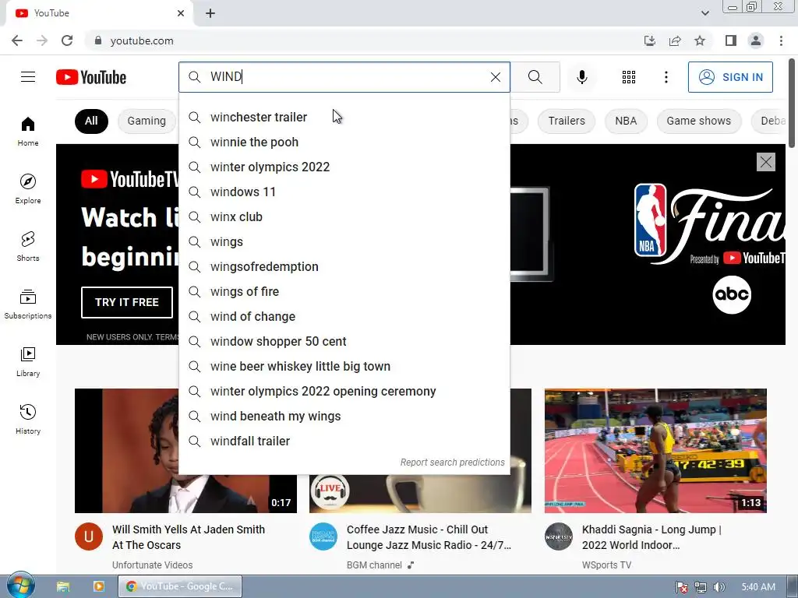This screenshot has height=598, width=798.
Task: Pick the "wings" suggestion
Action: coord(344,241)
